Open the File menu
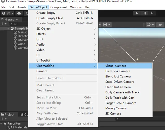The width and height of the screenshot is (165, 130). pyautogui.click(x=3, y=7)
